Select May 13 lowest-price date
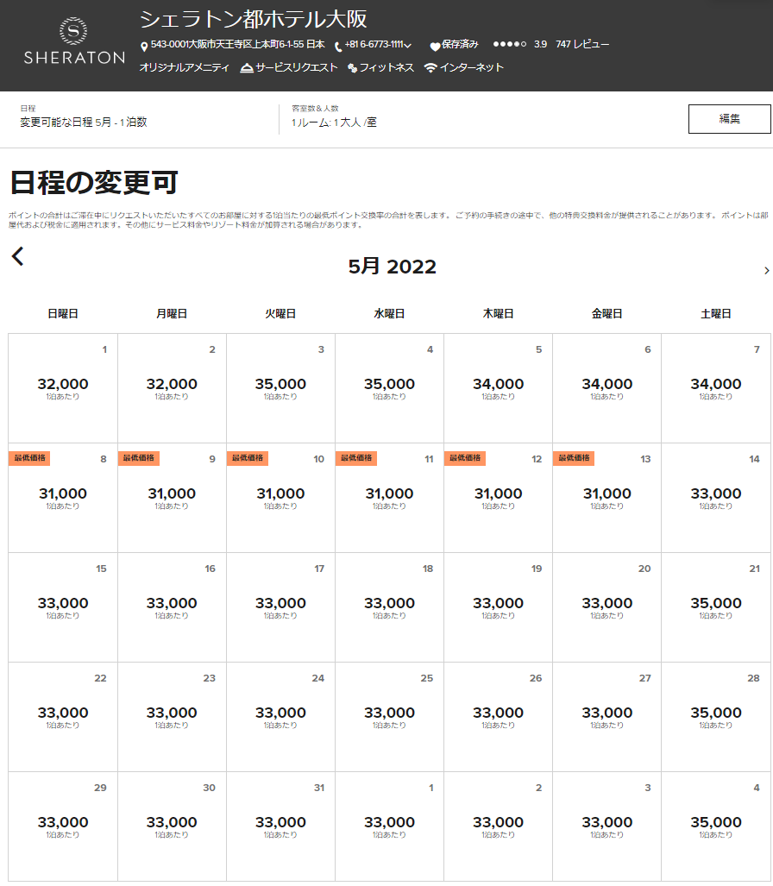 [x=606, y=497]
